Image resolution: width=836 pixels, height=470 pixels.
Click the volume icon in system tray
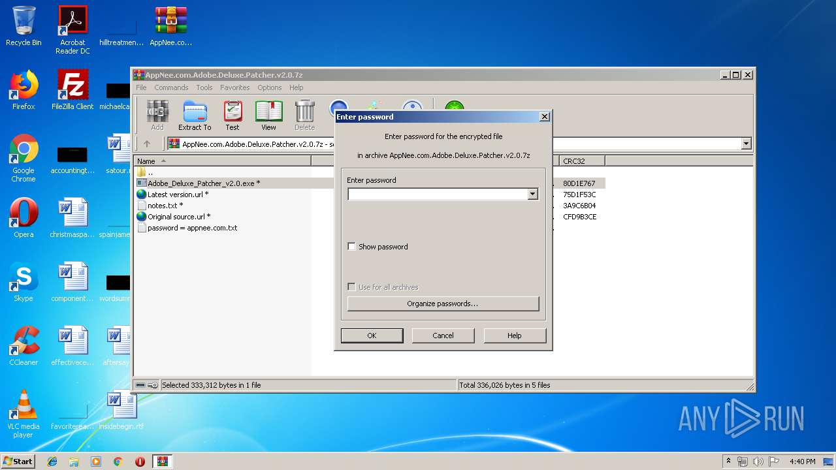[x=758, y=462]
